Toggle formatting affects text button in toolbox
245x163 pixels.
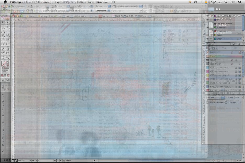point(7,71)
